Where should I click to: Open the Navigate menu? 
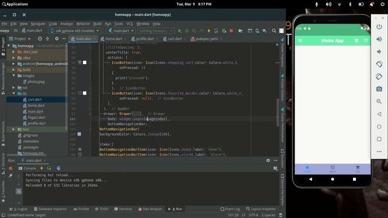(38, 24)
